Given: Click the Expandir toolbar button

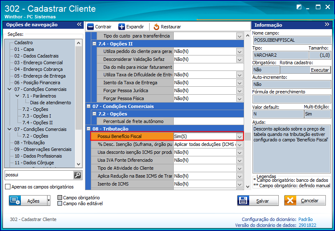Looking at the screenshot, I should [131, 27].
